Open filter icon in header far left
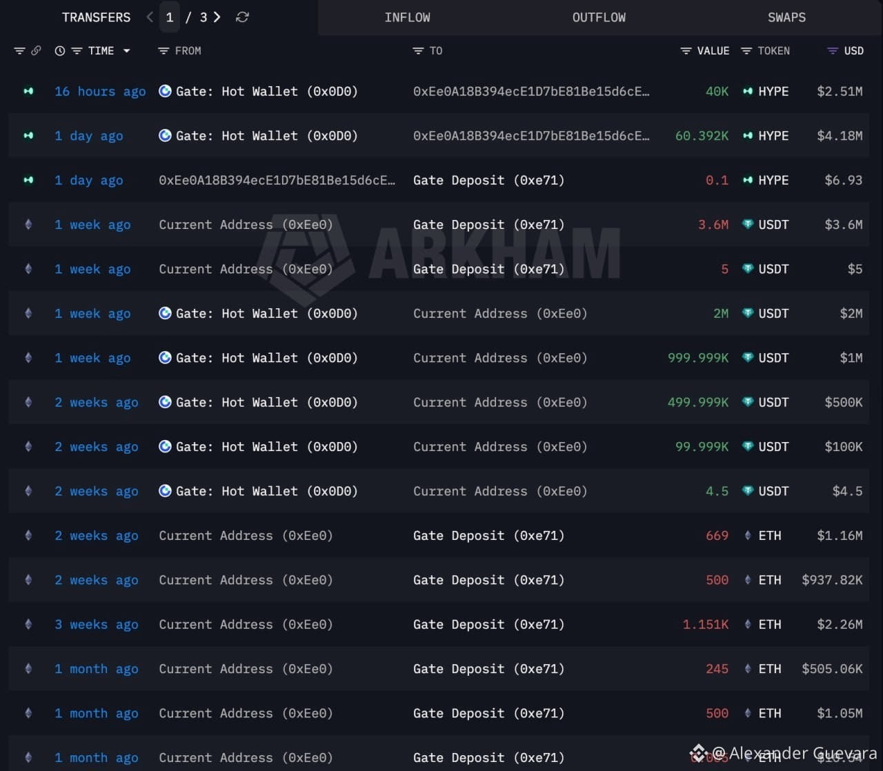This screenshot has height=771, width=883. (x=19, y=51)
